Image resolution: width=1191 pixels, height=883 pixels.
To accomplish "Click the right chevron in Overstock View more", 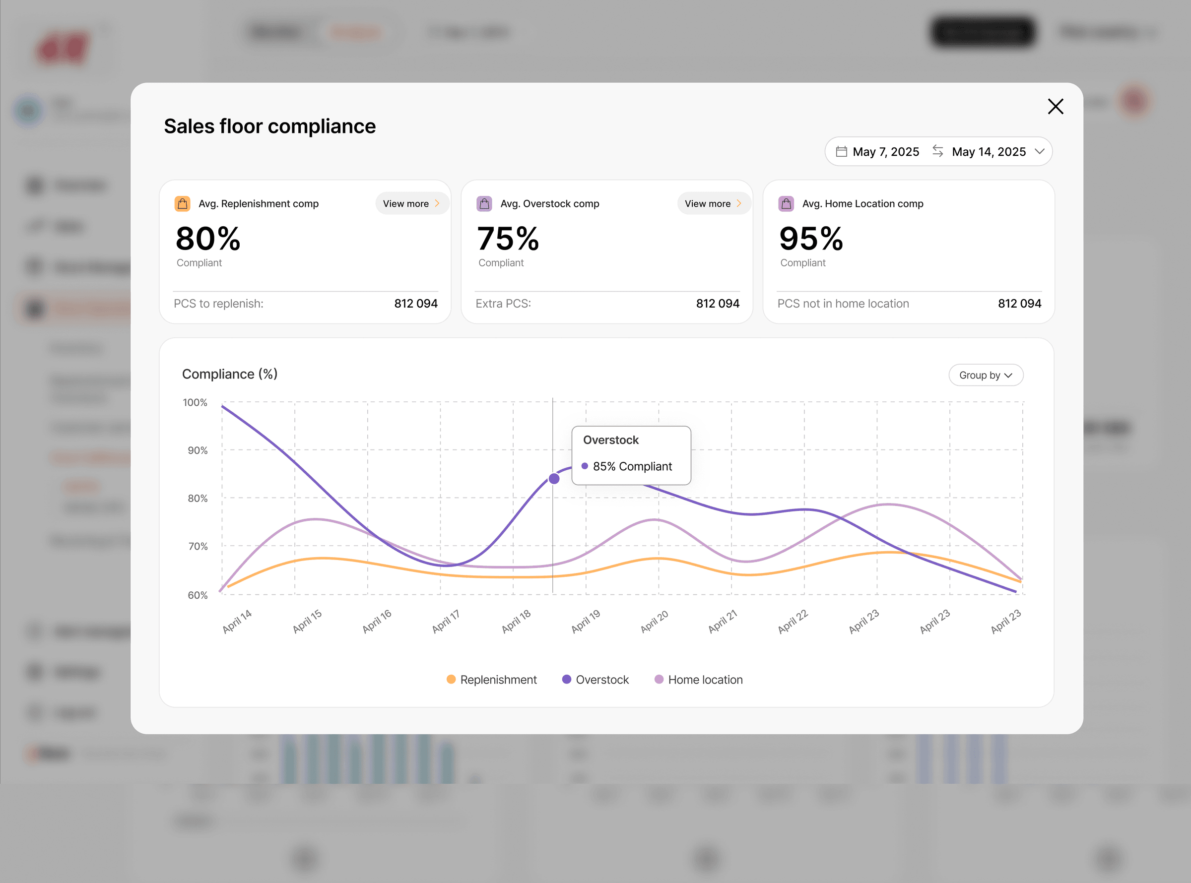I will click(739, 204).
